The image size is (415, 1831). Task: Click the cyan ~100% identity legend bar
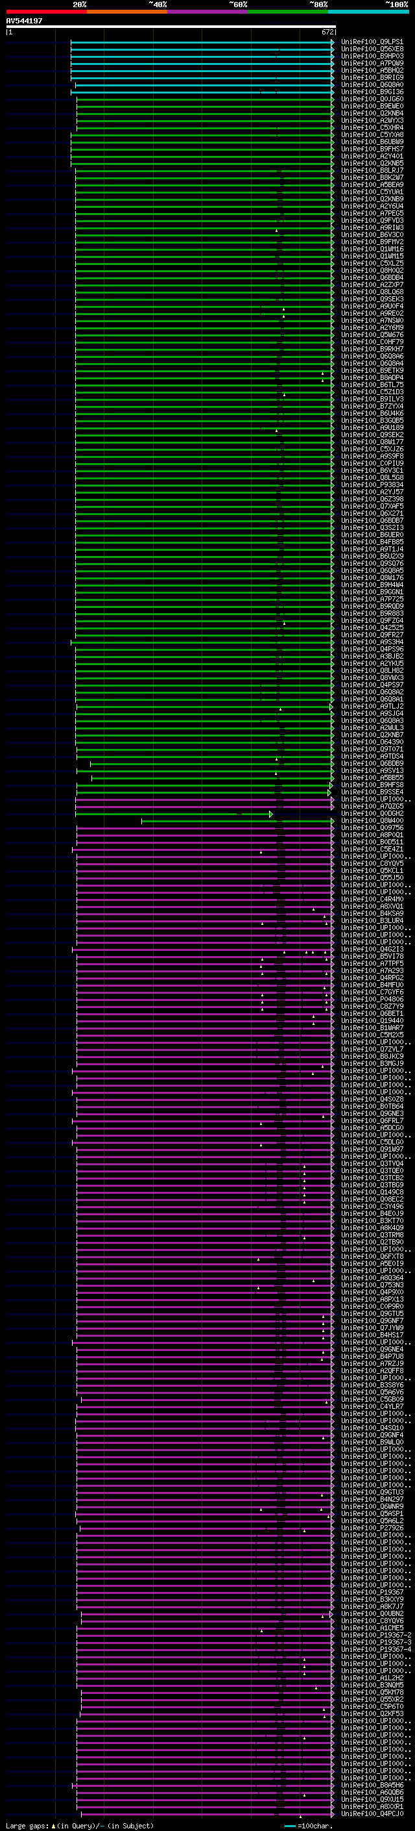tap(368, 12)
